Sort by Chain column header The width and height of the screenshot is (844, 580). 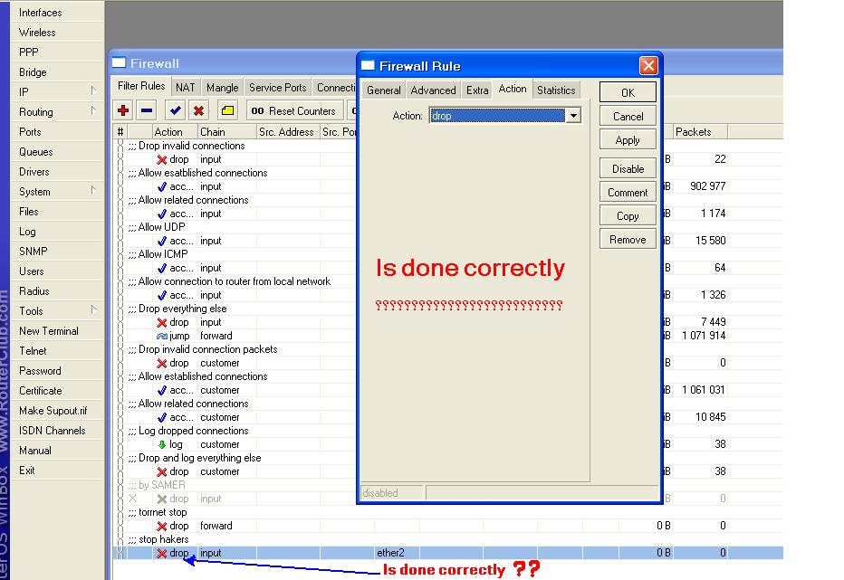tap(226, 132)
